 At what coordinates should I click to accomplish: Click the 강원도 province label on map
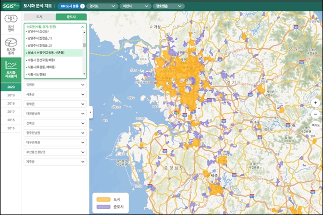point(296,49)
